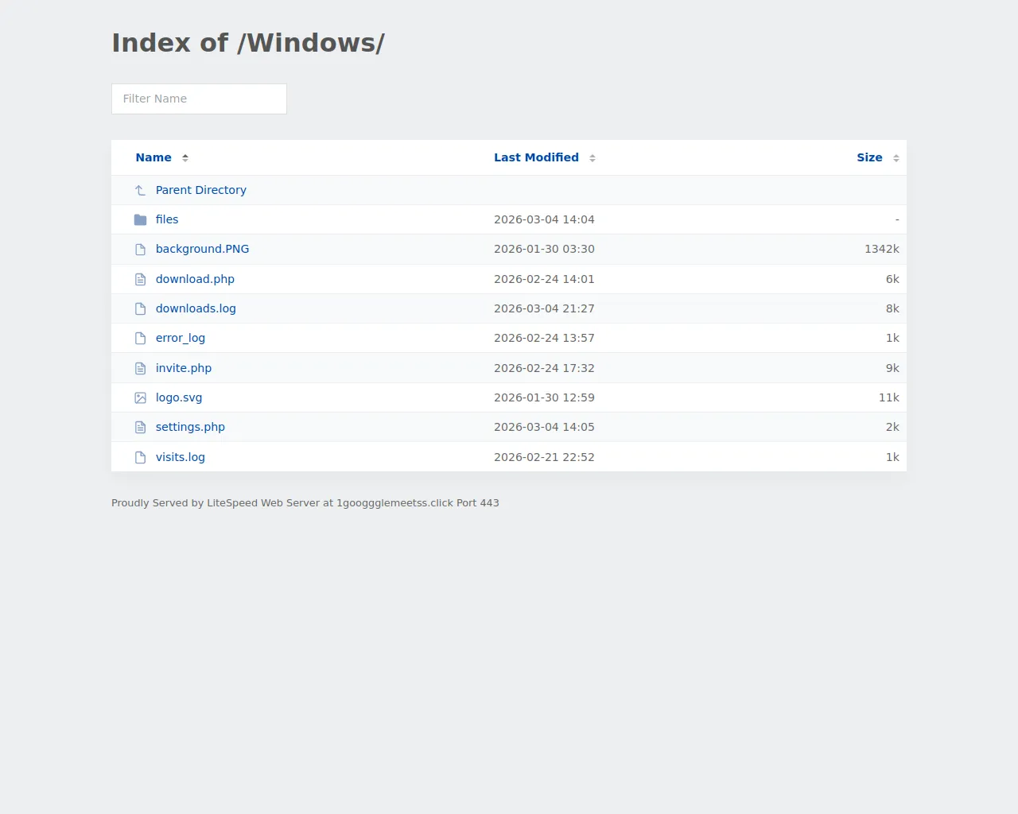Toggle sort arrows beside Size header
This screenshot has width=1018, height=814.
tap(896, 158)
